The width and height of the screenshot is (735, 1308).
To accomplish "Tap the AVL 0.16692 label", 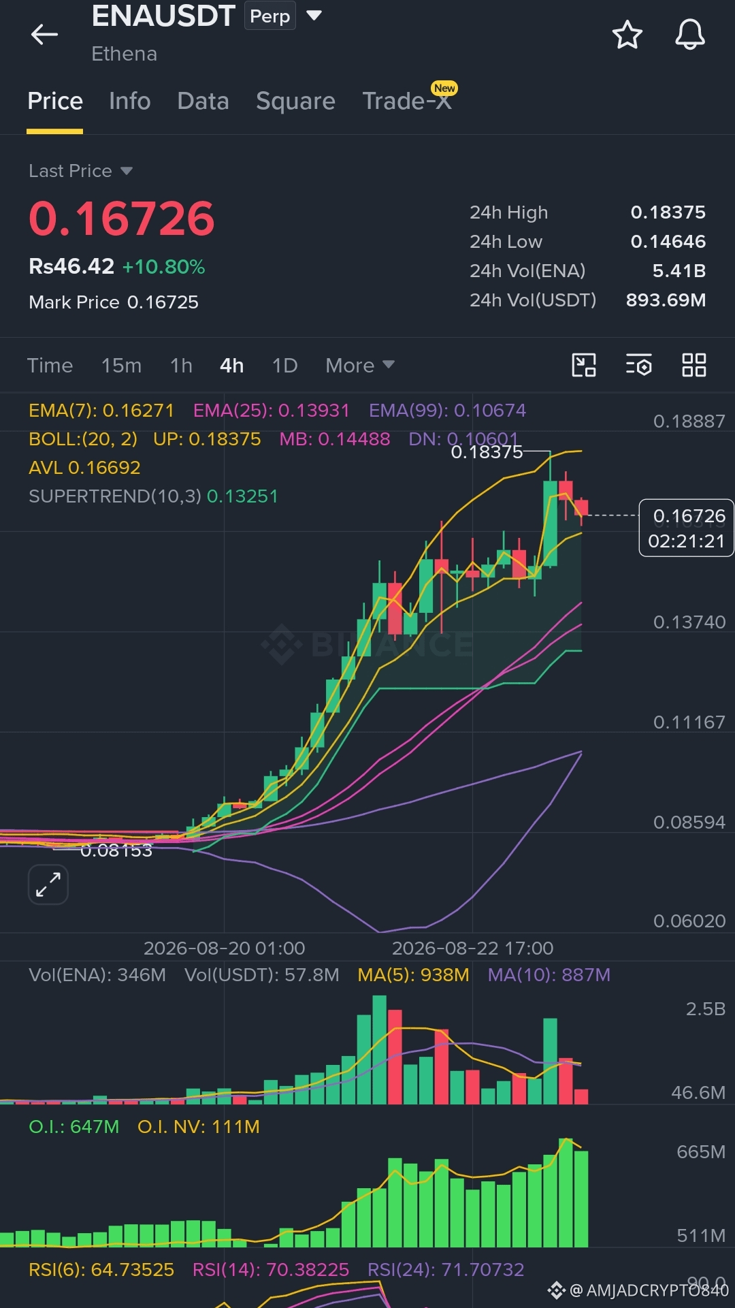I will [x=84, y=468].
